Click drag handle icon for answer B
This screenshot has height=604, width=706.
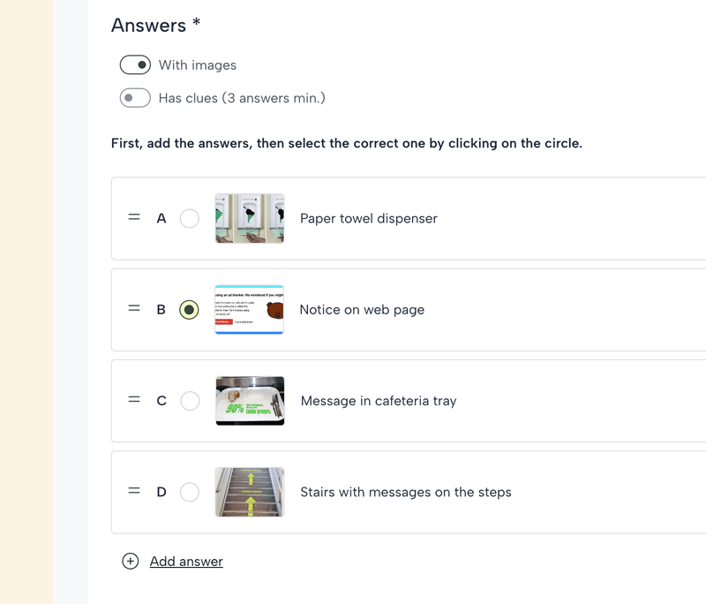pyautogui.click(x=134, y=309)
